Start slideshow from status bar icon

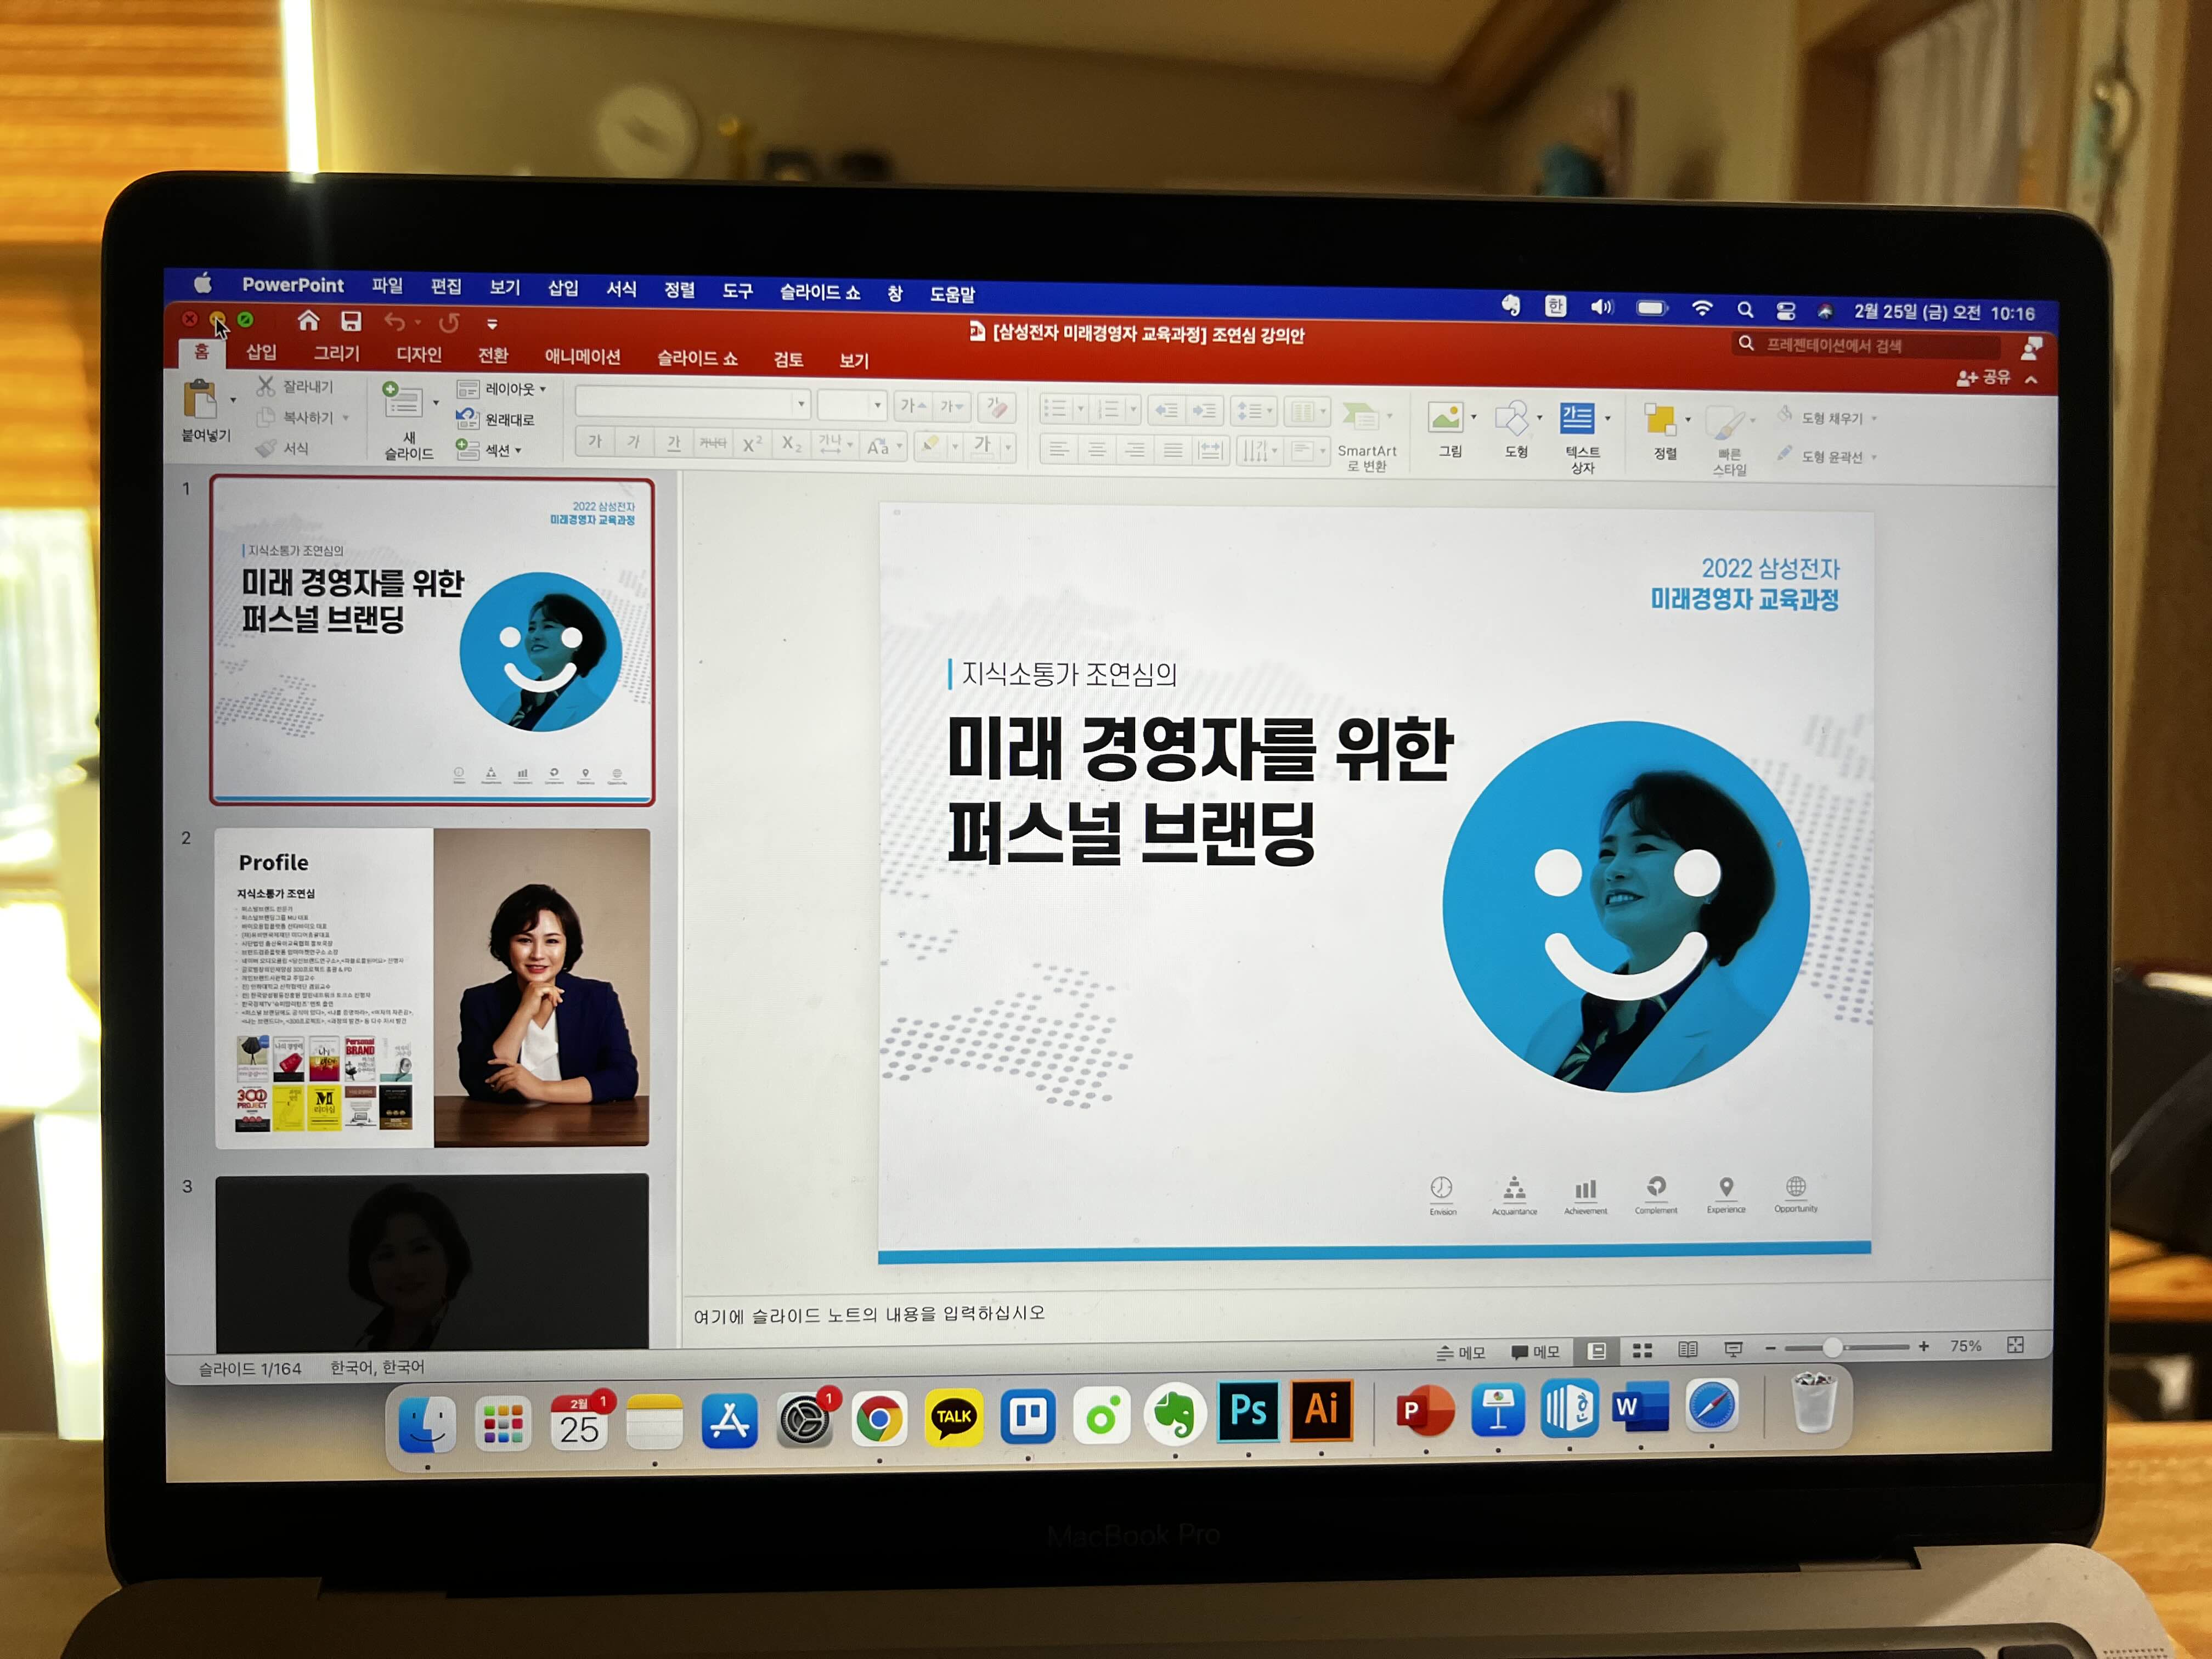(1734, 1349)
